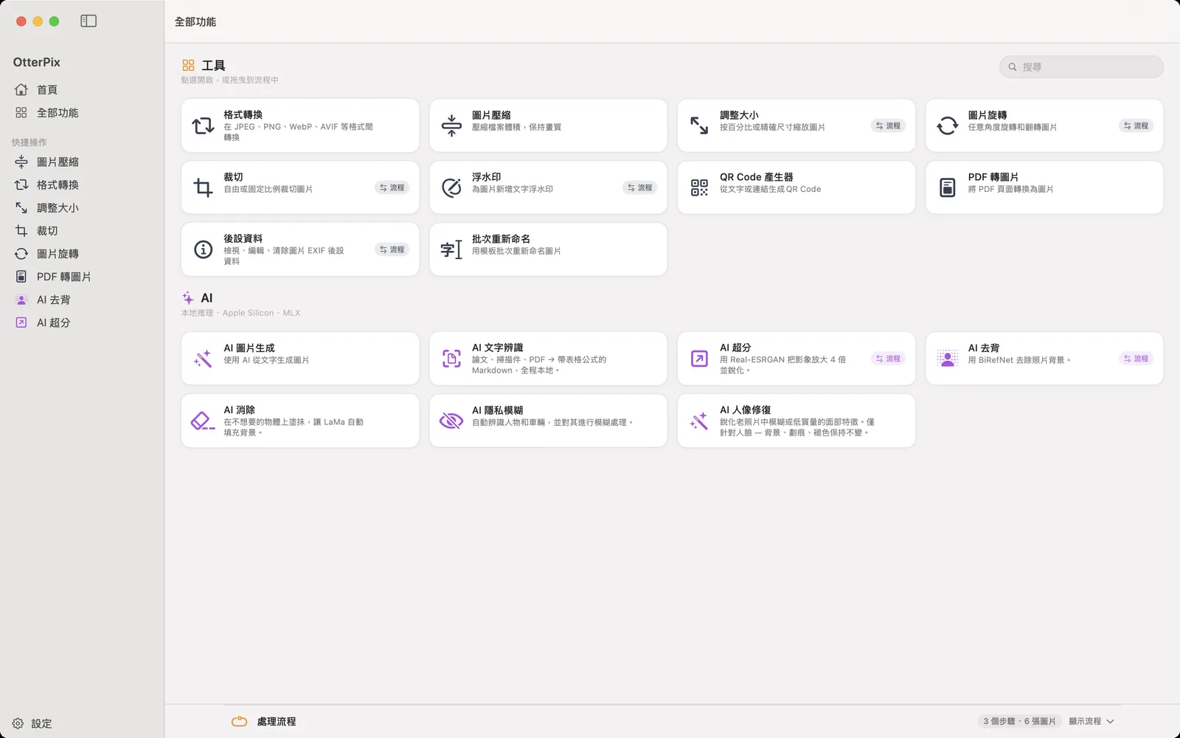
Task: Open 設定 settings gear
Action: (18, 723)
